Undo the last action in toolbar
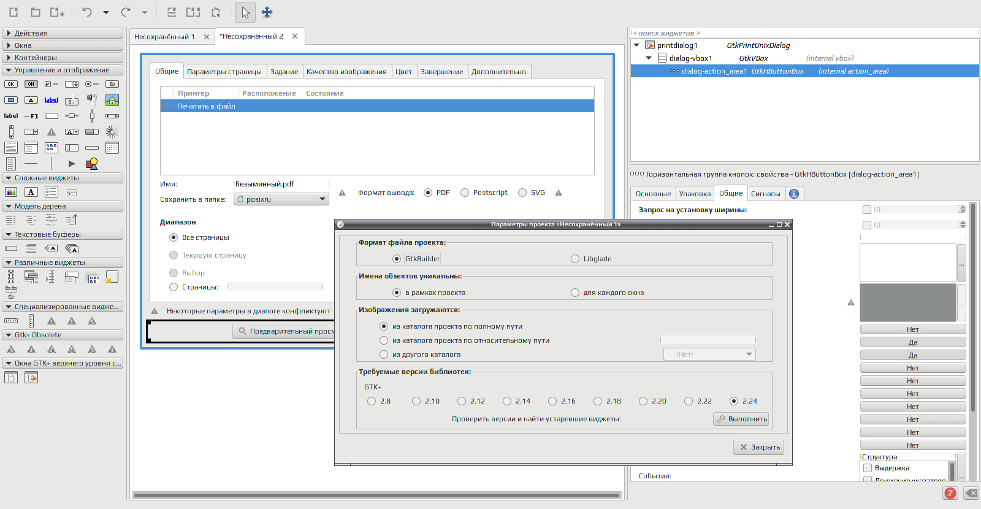Image resolution: width=981 pixels, height=509 pixels. click(x=86, y=12)
